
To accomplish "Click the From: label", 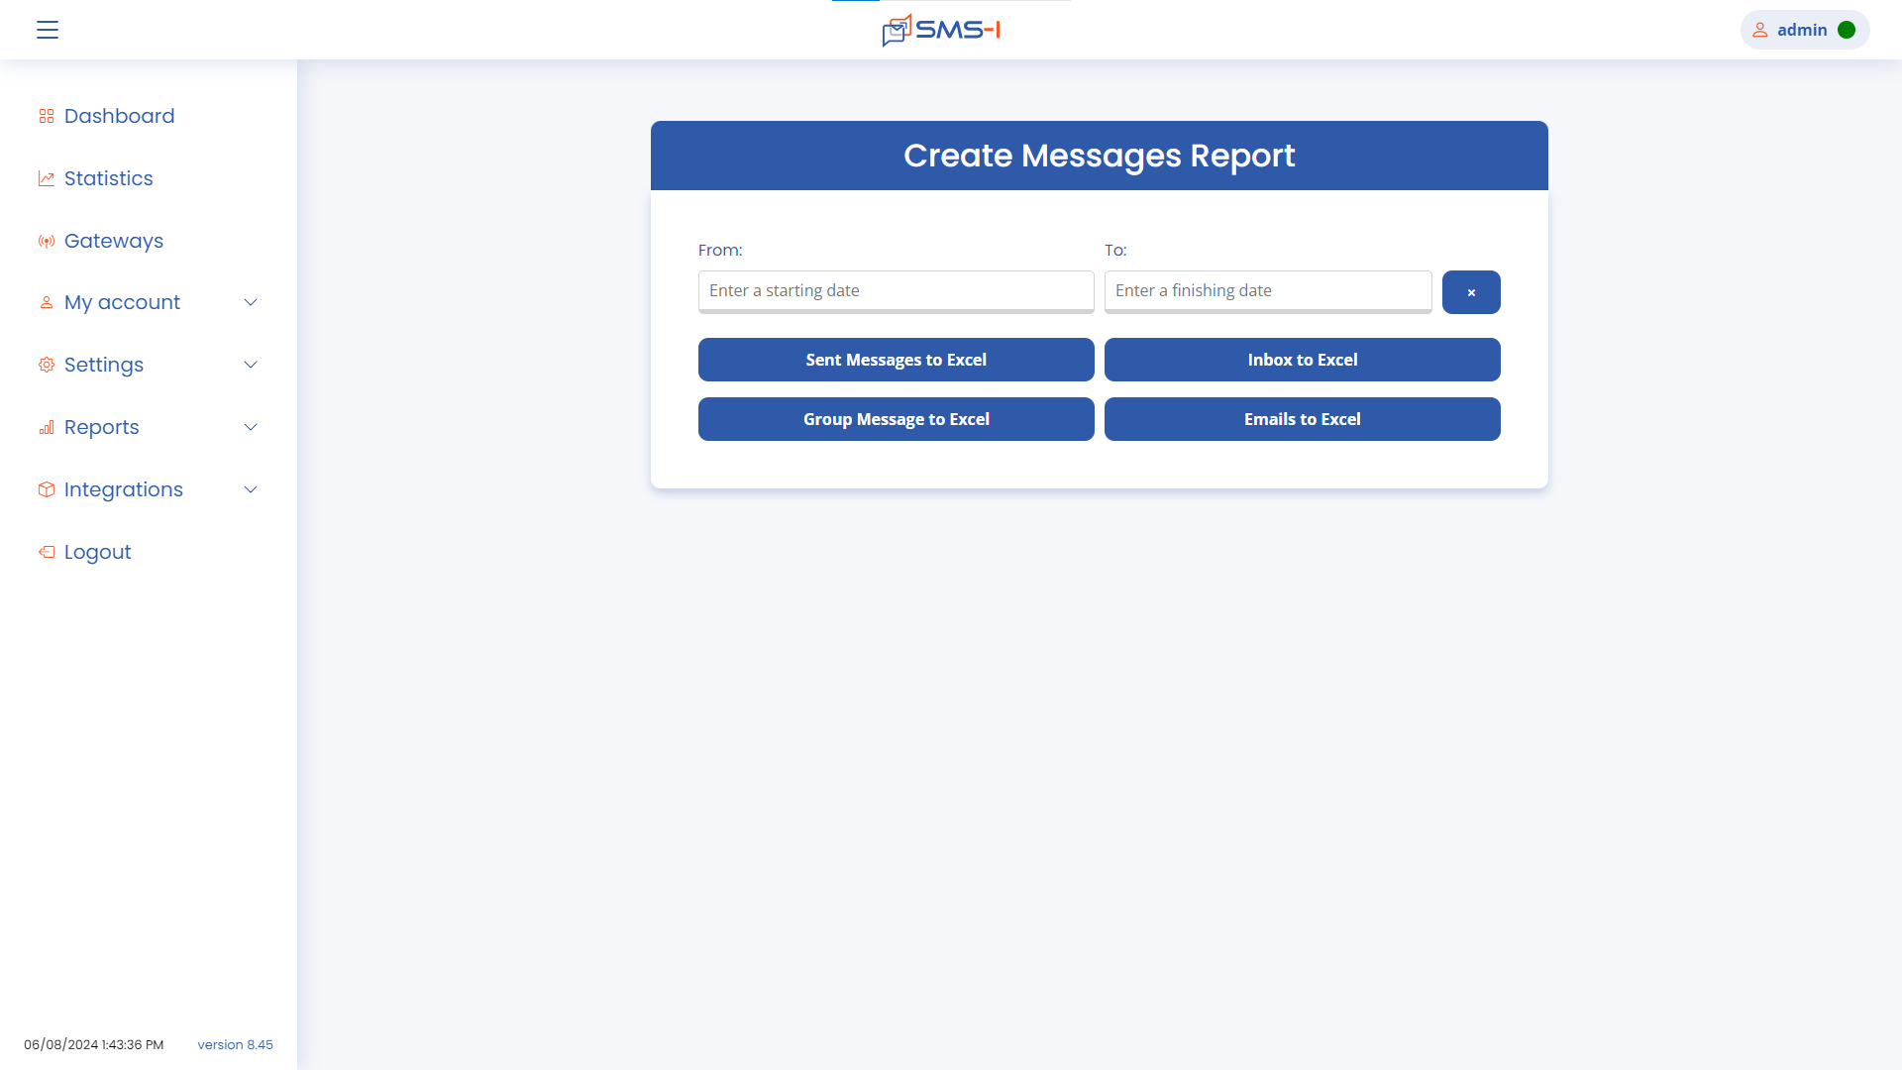I will (720, 250).
